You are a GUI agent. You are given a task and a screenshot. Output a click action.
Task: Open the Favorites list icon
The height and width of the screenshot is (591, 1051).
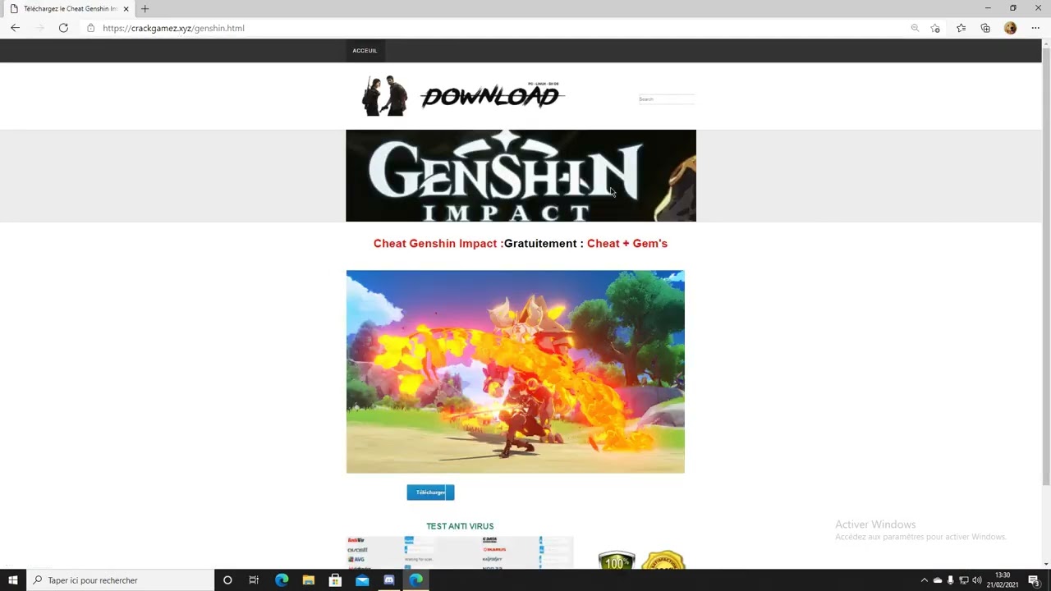tap(961, 28)
